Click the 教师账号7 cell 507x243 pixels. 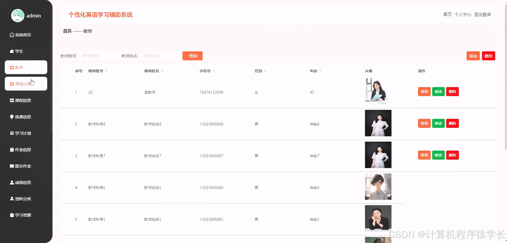pos(97,156)
